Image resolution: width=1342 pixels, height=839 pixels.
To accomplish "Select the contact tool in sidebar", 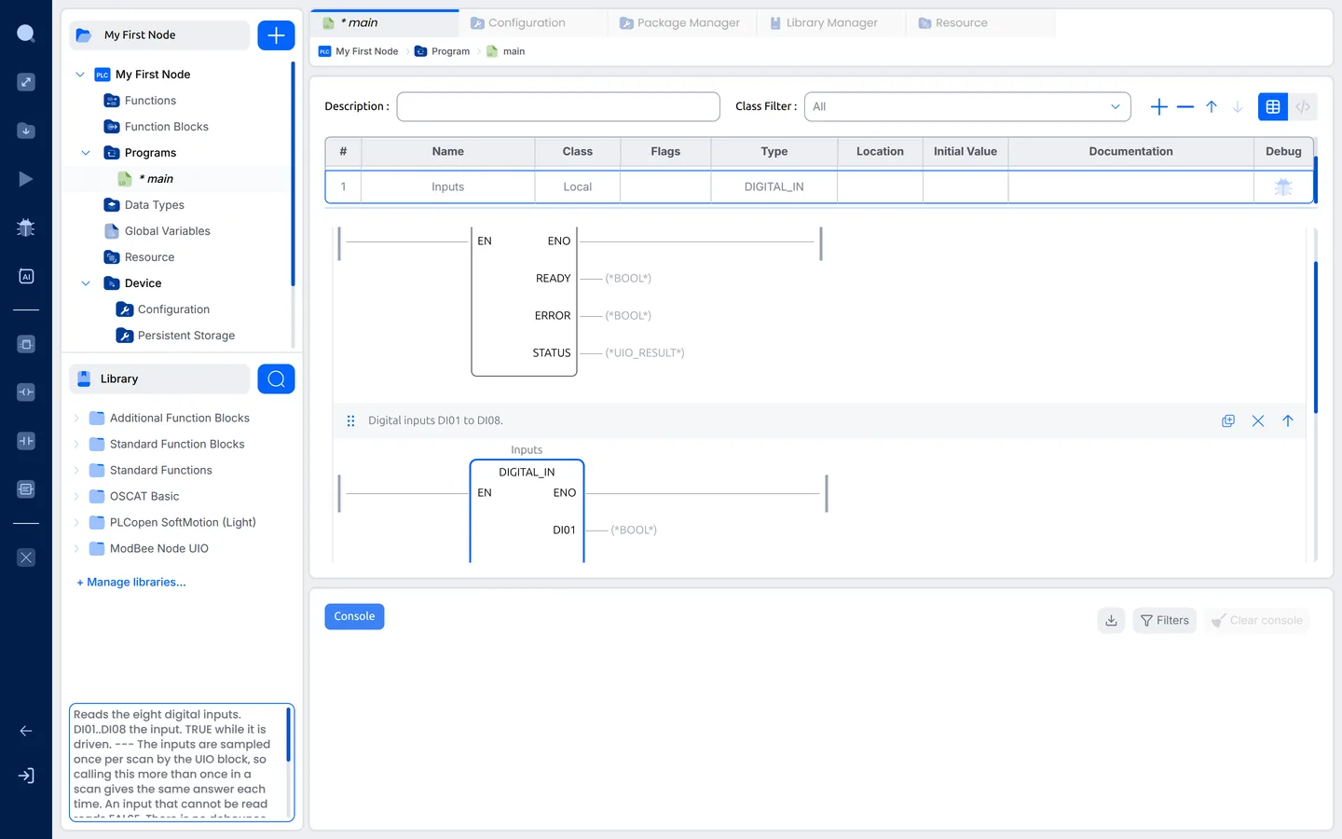I will click(26, 441).
